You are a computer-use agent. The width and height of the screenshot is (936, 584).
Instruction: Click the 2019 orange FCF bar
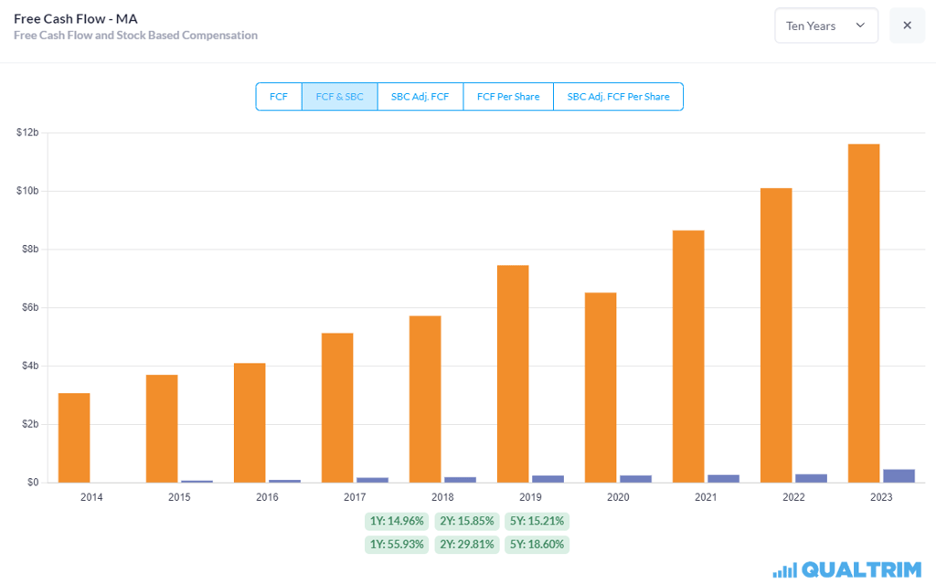(x=513, y=373)
